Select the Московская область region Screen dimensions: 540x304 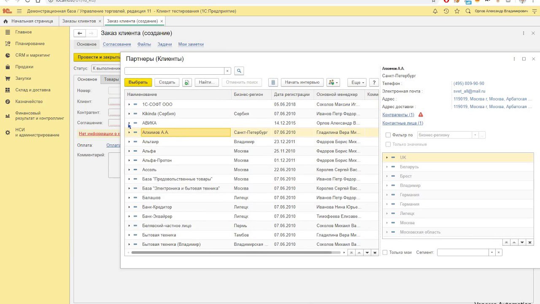pyautogui.click(x=458, y=232)
